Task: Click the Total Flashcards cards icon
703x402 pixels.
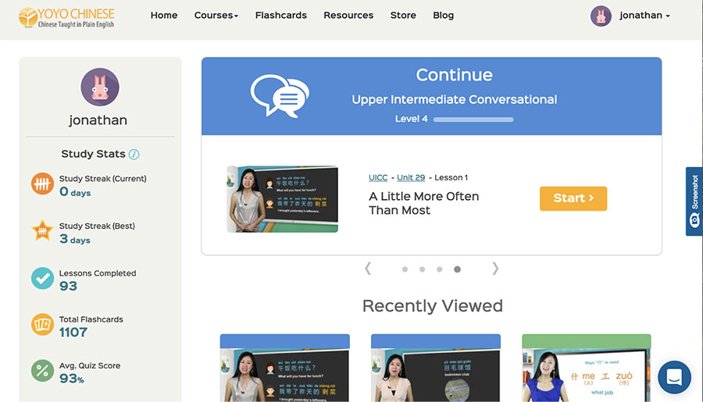Action: pyautogui.click(x=43, y=325)
